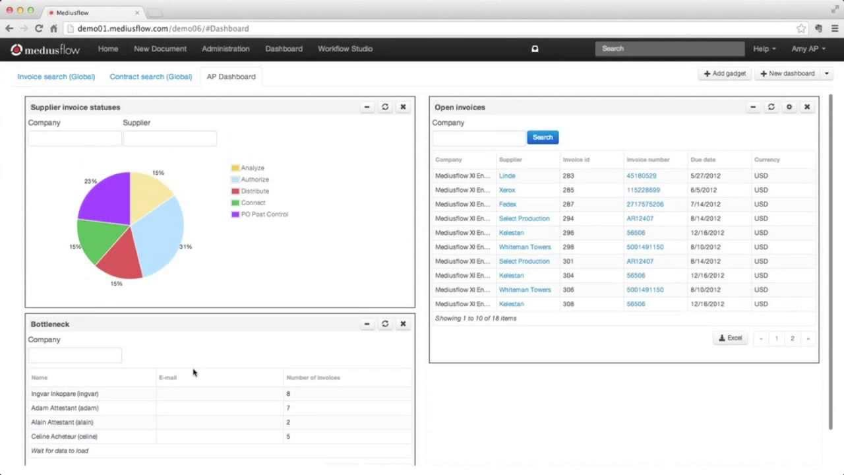
Task: Close the Mediusflow browser tab
Action: tap(137, 13)
